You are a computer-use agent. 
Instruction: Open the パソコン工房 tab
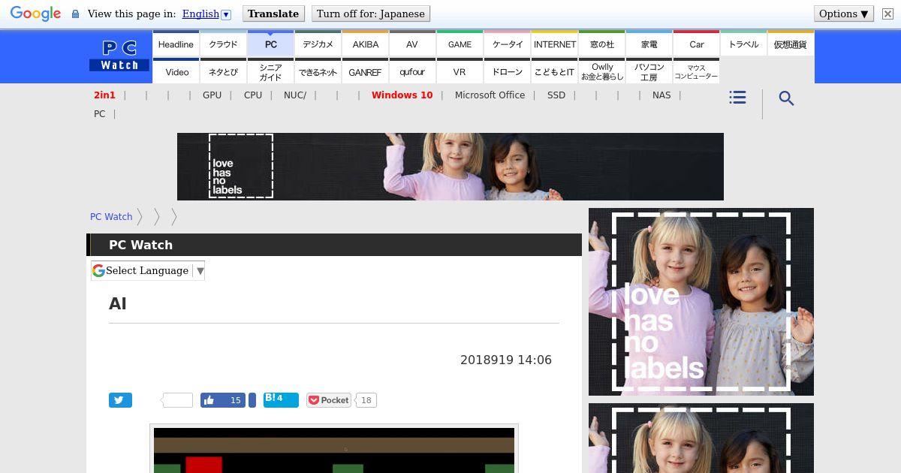649,72
